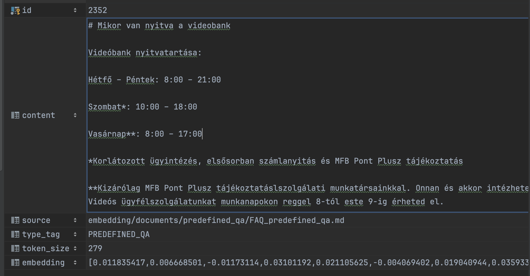Viewport: 530px width, 276px height.
Task: Place cursor in the "# Mikor van nyitva" heading line
Action: click(159, 26)
